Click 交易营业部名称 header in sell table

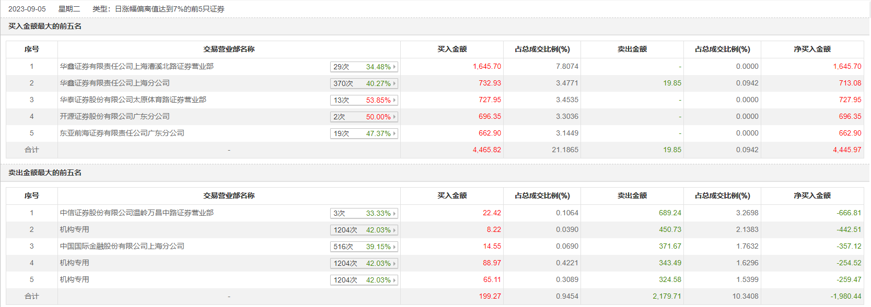pos(229,195)
